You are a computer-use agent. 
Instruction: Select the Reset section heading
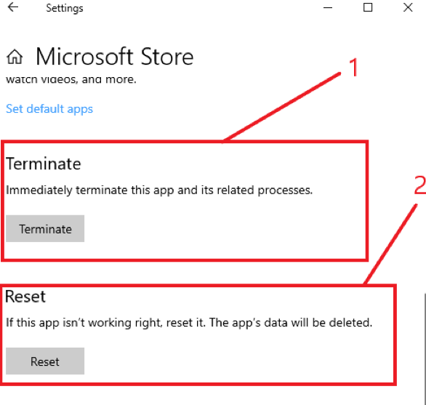tap(25, 296)
